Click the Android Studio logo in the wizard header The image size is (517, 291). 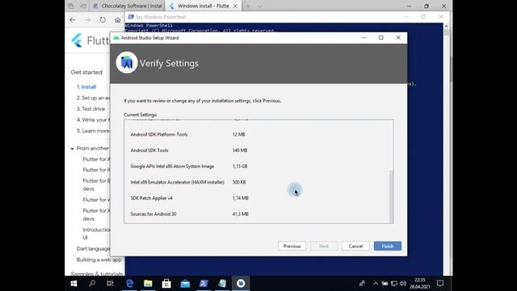[x=127, y=62]
